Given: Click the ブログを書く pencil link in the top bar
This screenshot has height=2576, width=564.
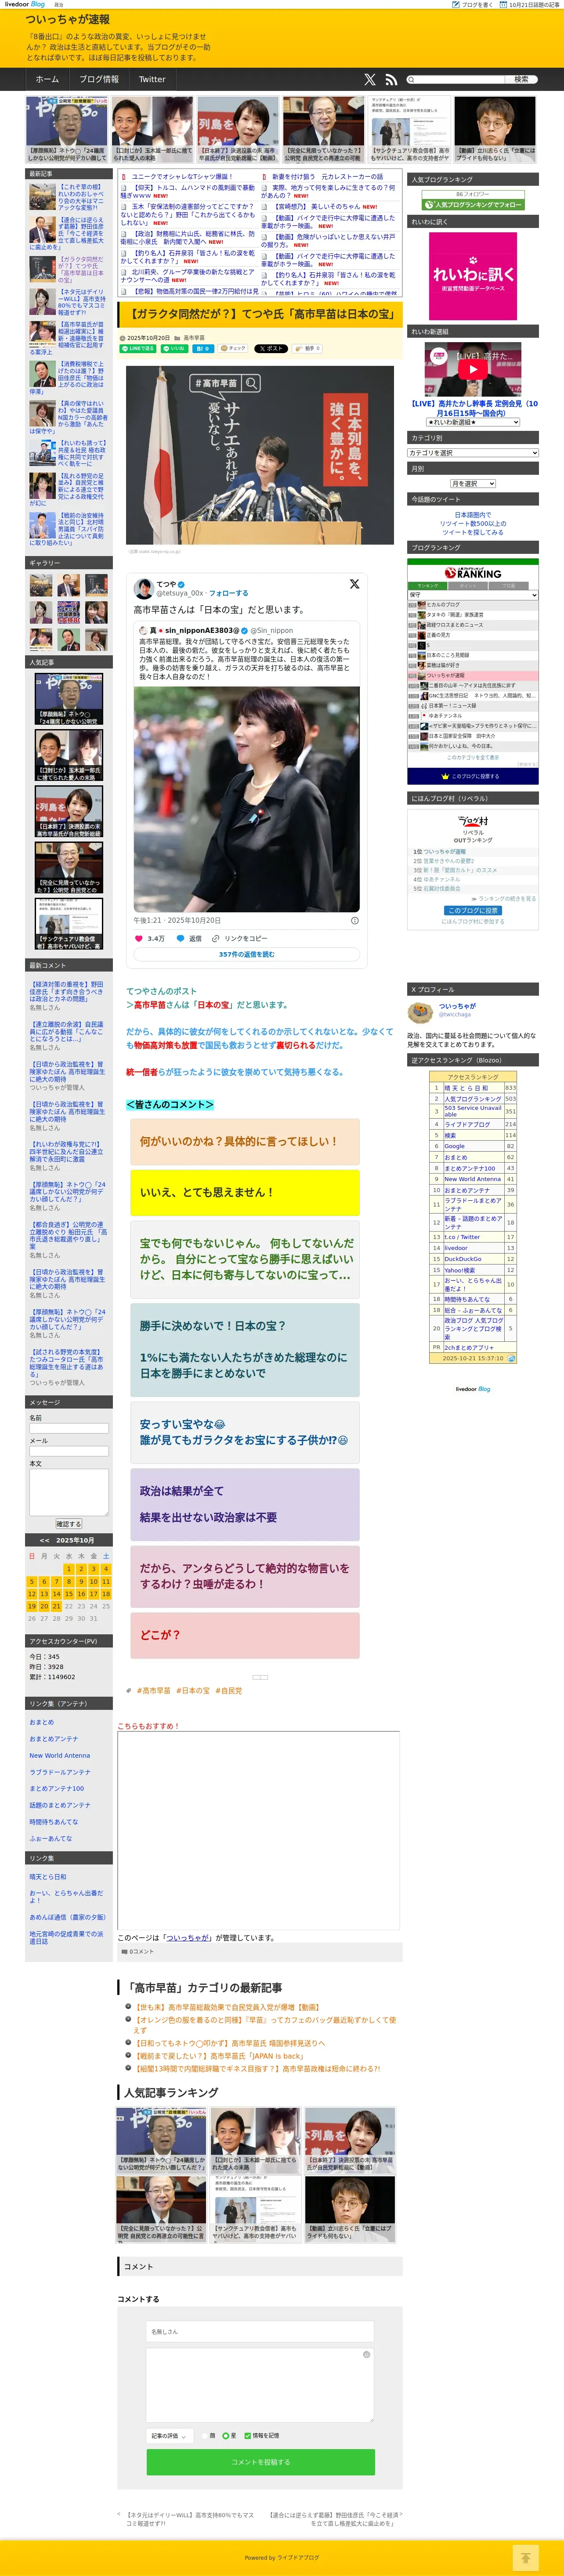Looking at the screenshot, I should [472, 4].
